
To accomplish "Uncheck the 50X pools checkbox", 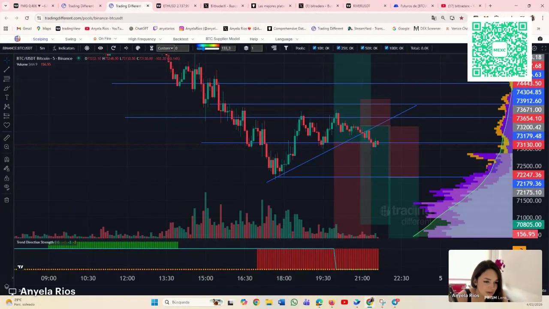I will pyautogui.click(x=362, y=48).
